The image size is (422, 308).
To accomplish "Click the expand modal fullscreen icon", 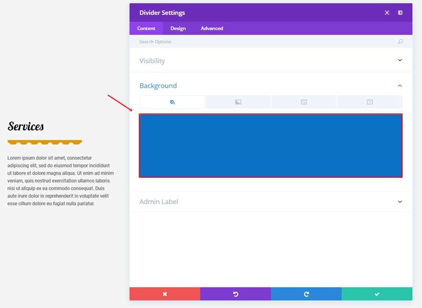I will 387,13.
